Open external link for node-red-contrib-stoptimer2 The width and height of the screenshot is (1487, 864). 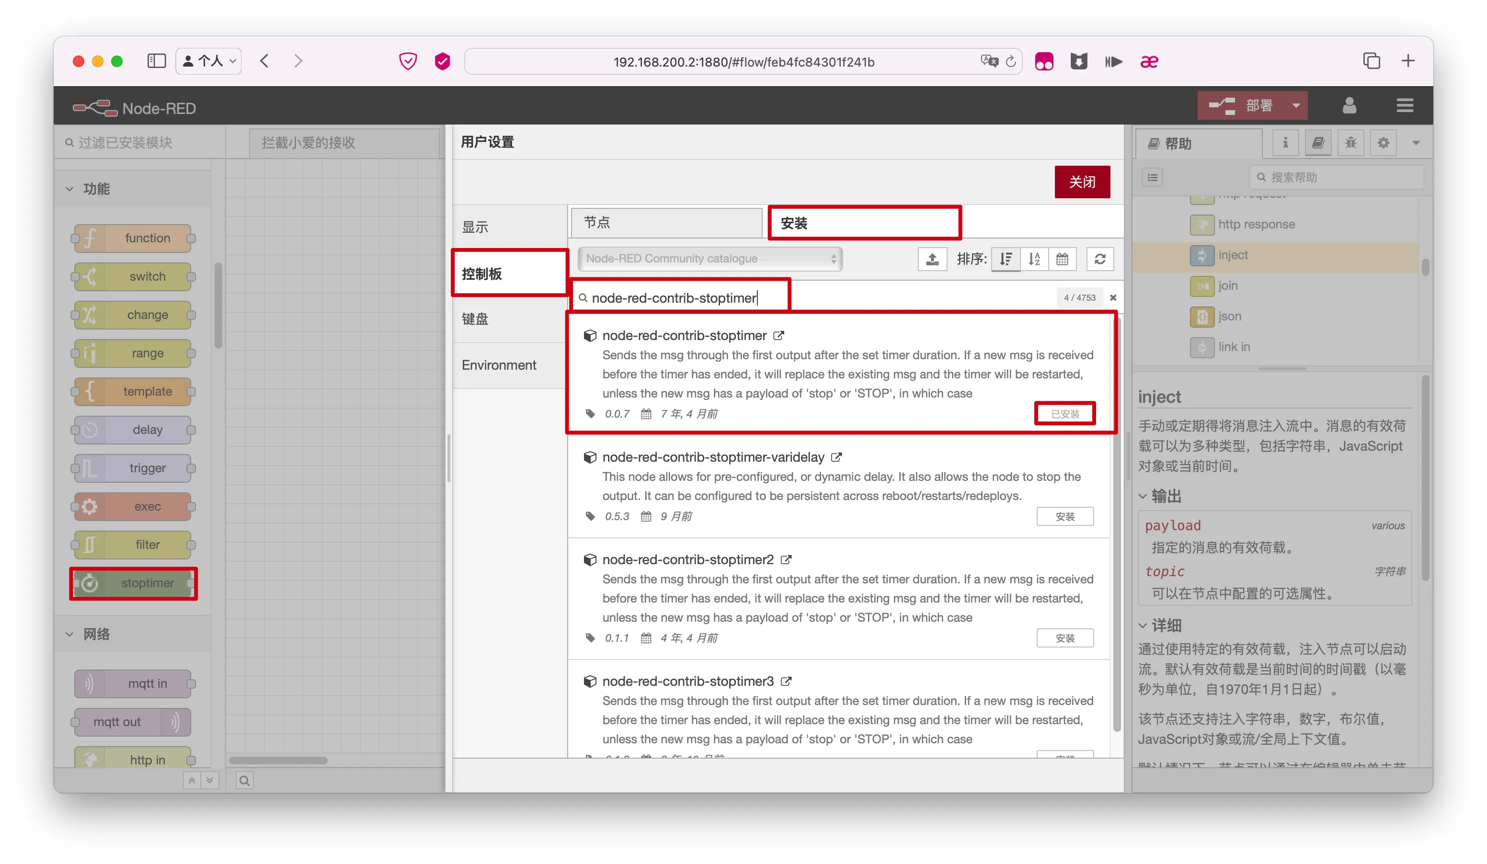(786, 560)
